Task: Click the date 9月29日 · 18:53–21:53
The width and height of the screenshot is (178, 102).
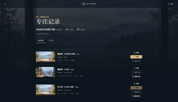Action: 65,73
